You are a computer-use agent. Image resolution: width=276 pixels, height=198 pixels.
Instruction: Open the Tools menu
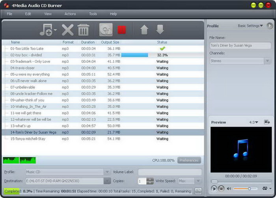pos(93,14)
